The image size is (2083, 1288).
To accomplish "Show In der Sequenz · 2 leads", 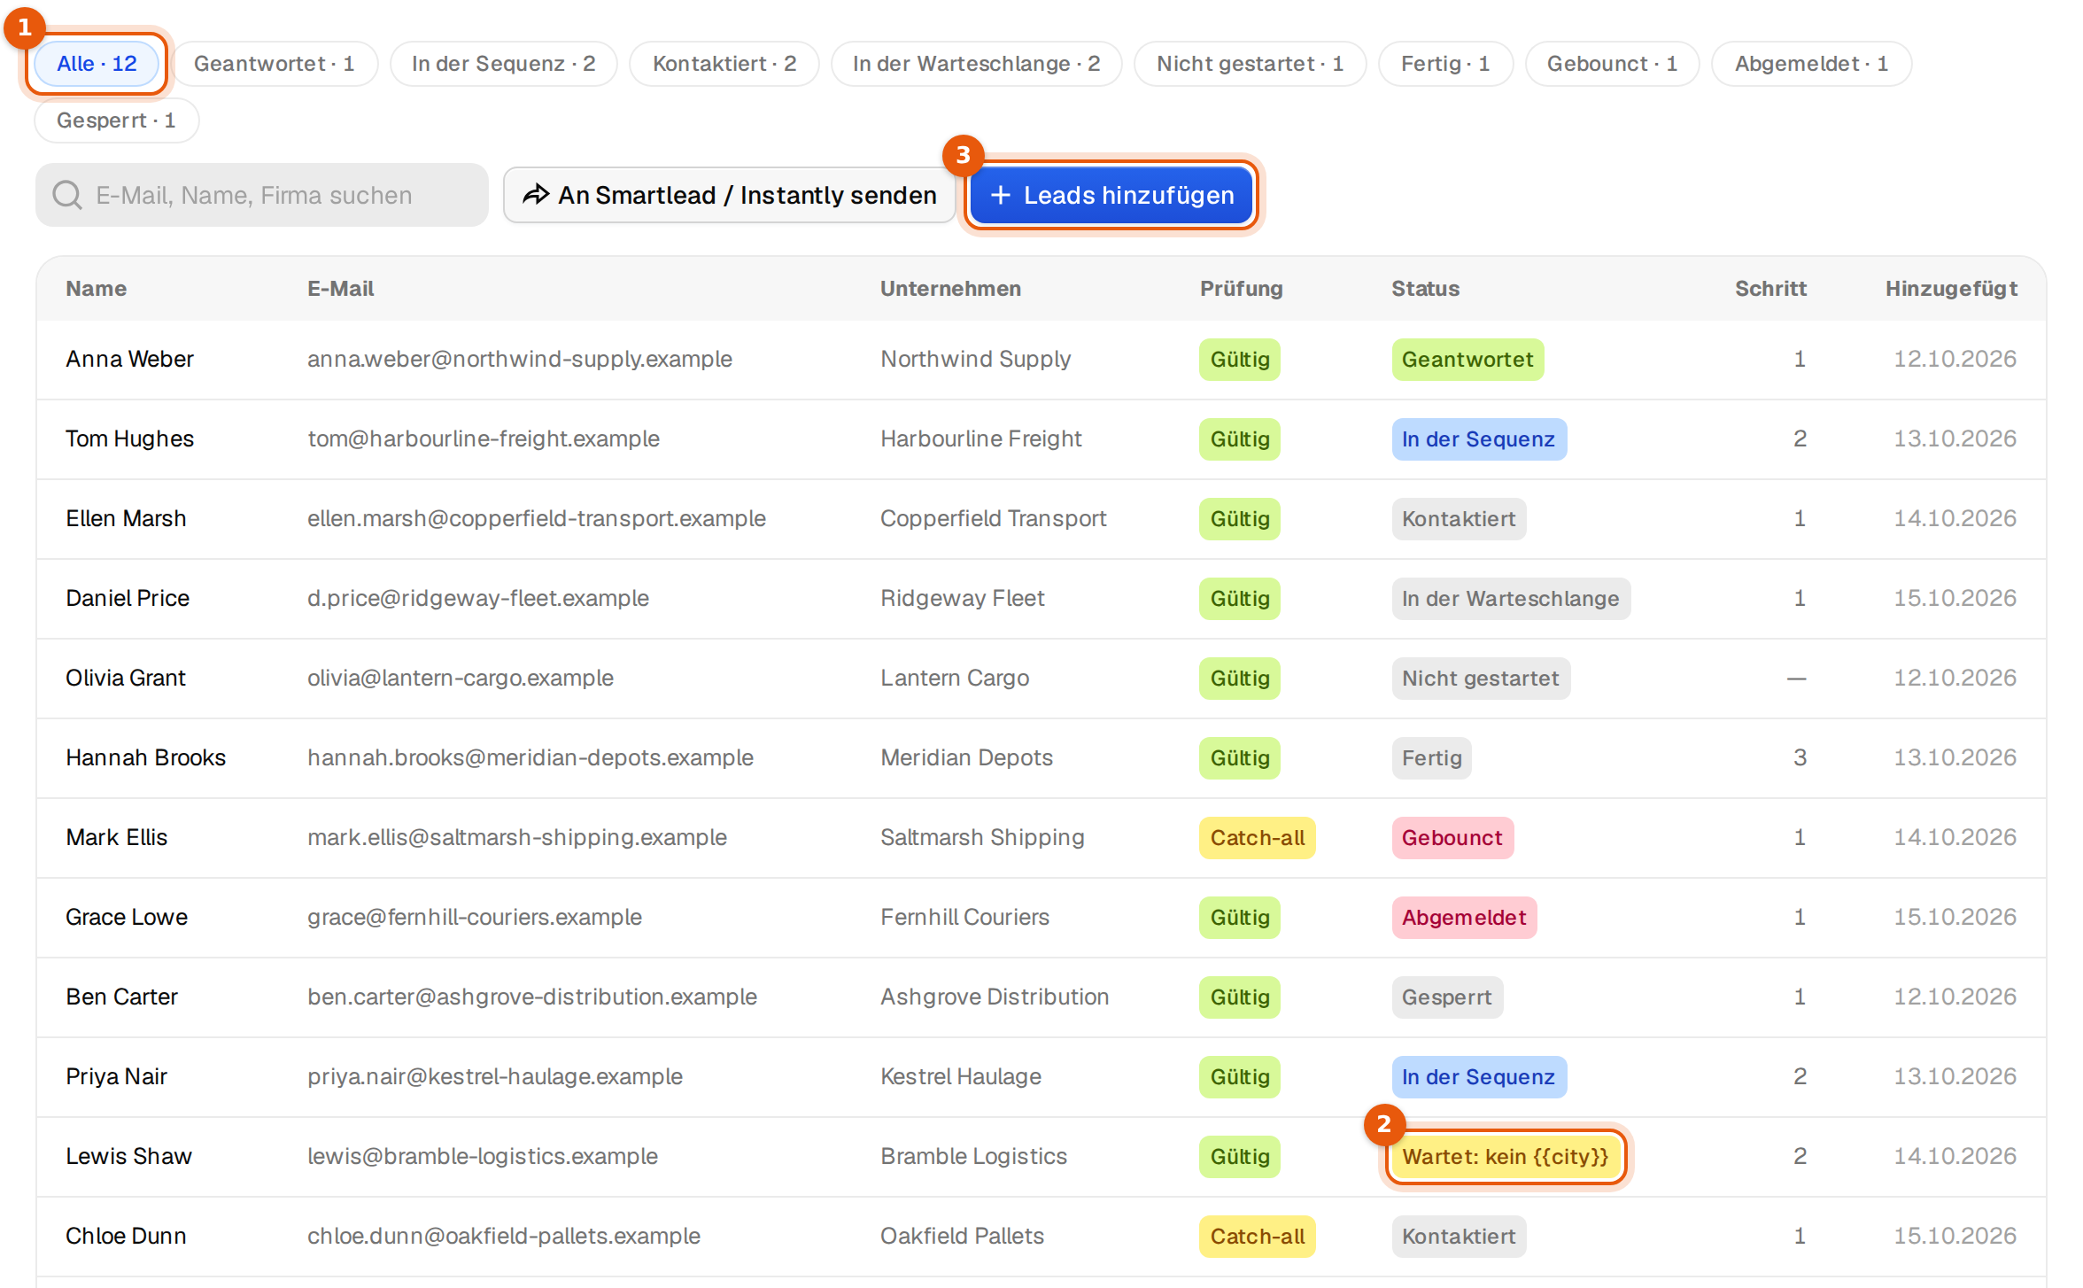I will point(503,64).
